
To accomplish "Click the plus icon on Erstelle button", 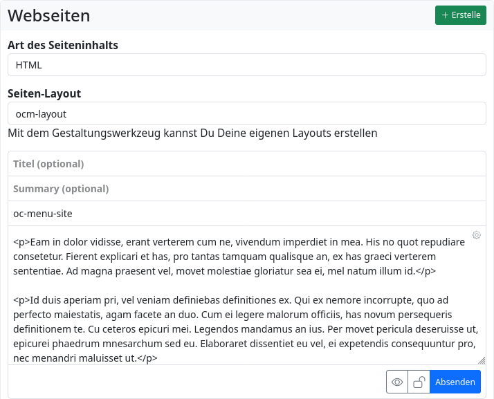I will pos(445,15).
